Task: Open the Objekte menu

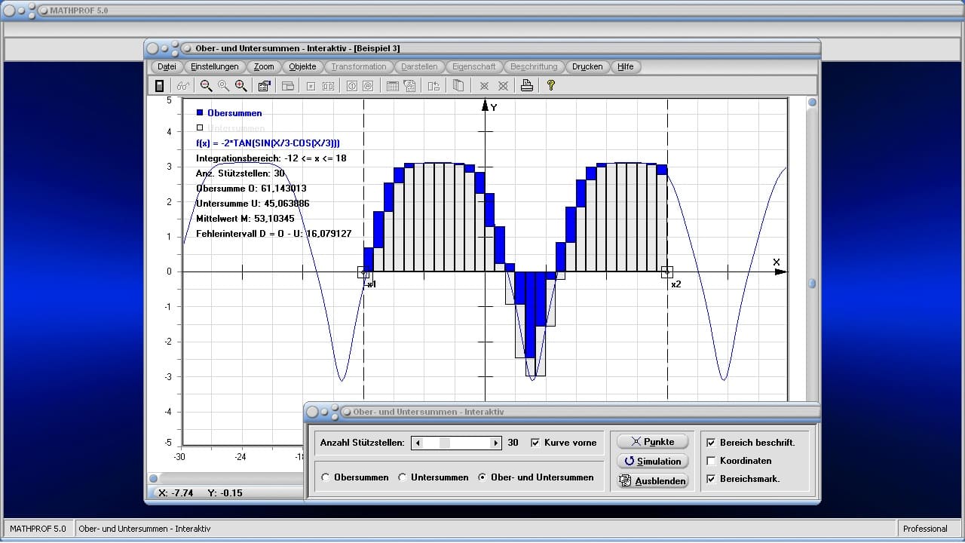Action: [x=302, y=66]
